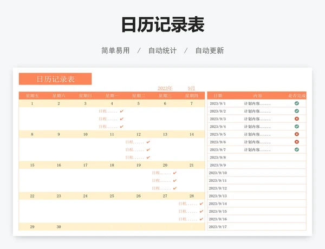Click the first 日程 checkmark under day 20
The image size is (325, 249).
click(175, 173)
